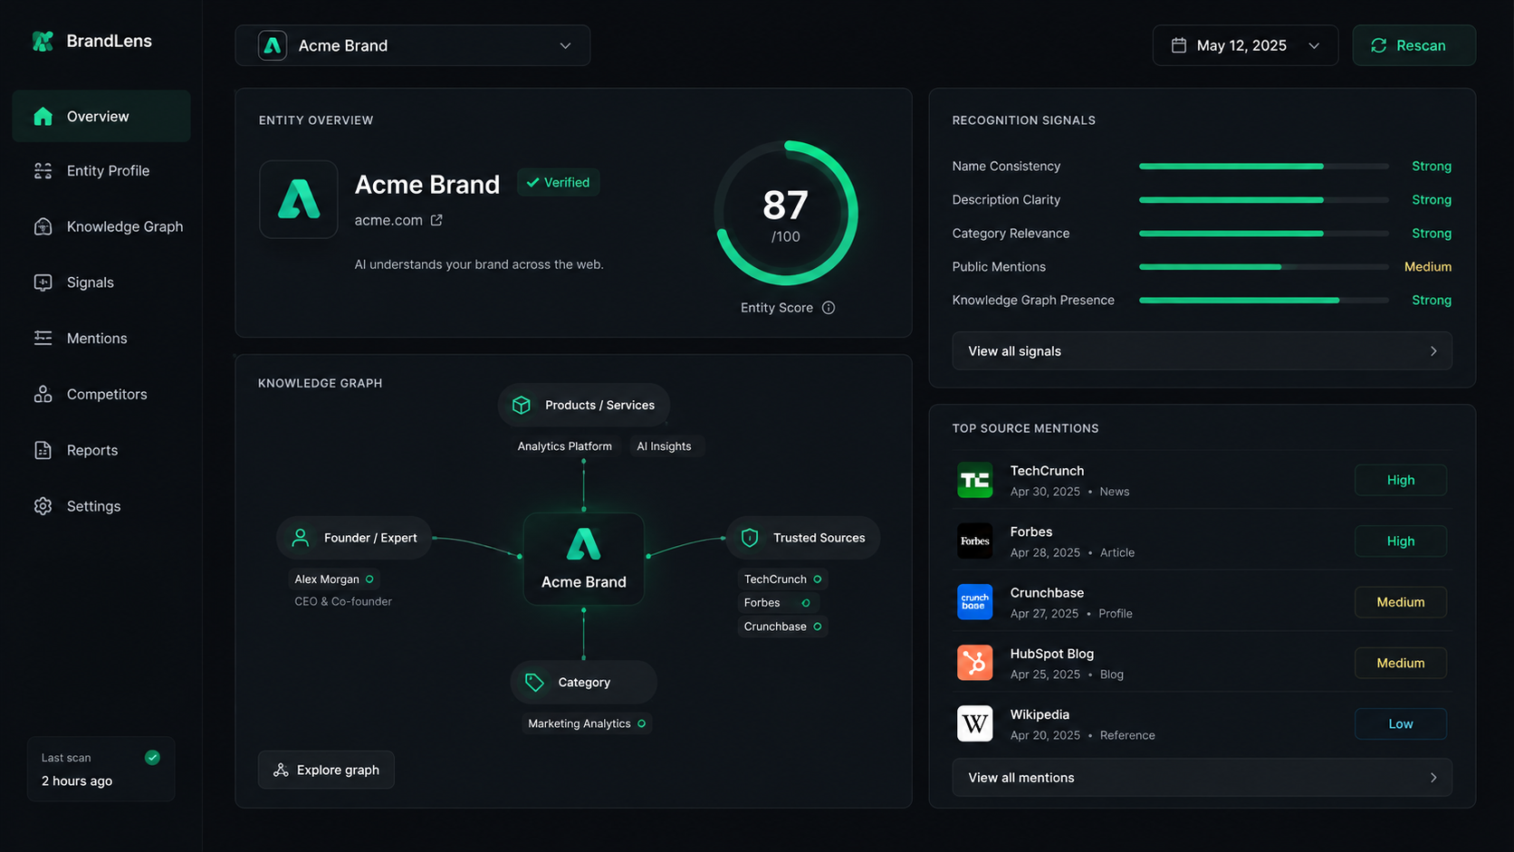Click Forbes chip under Trusted Sources

coord(777,603)
